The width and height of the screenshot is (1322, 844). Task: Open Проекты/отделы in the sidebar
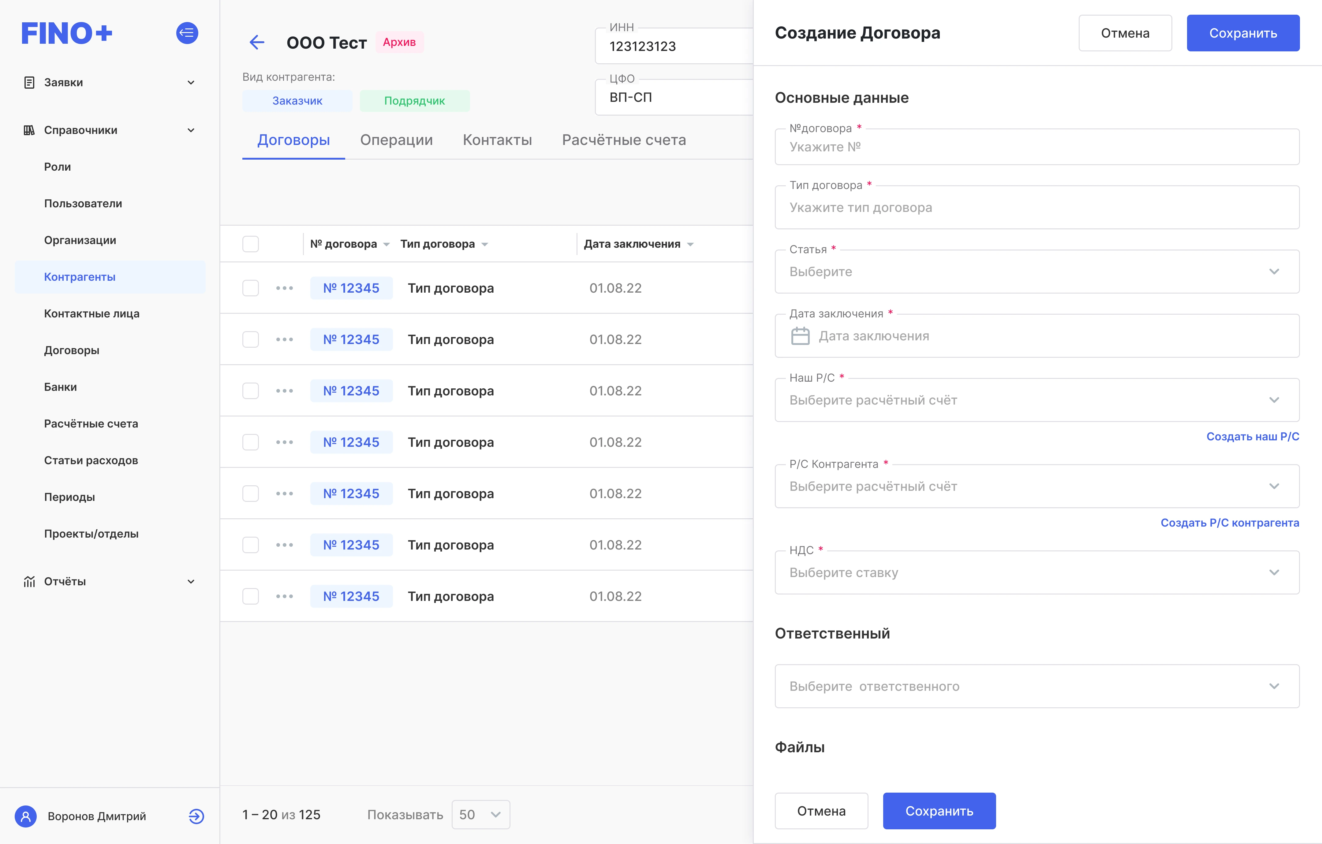tap(91, 533)
